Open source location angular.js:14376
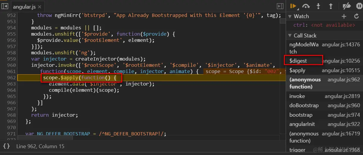363x155 pixels. (x=341, y=45)
